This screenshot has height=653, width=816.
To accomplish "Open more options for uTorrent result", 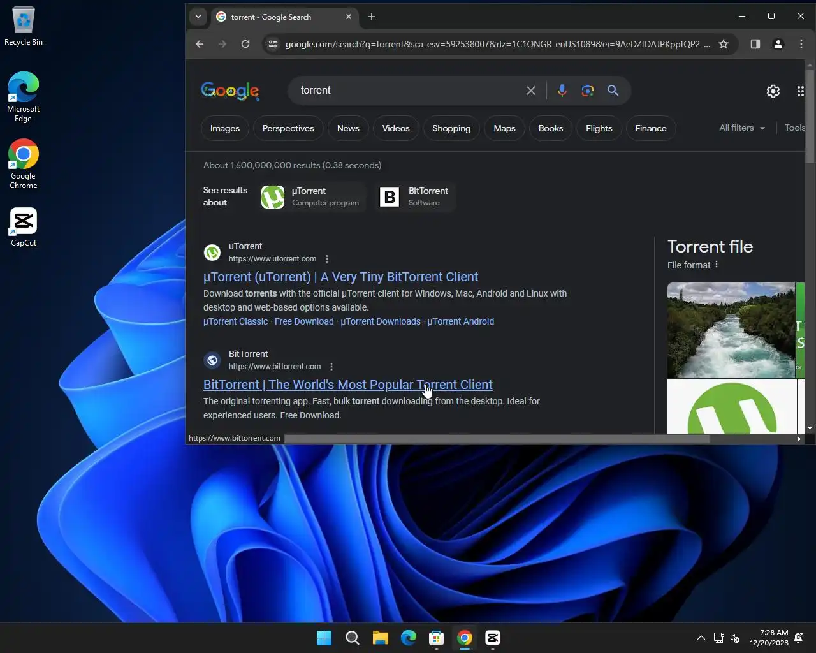I will click(x=327, y=259).
